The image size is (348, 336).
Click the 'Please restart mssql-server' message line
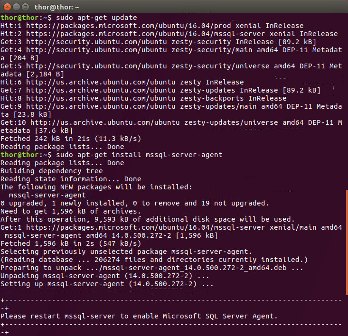tap(139, 316)
